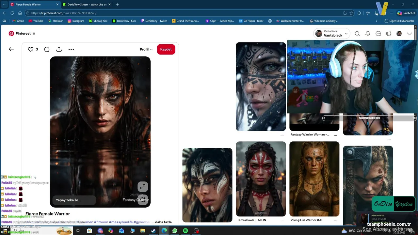Open the three-dot more options on pin
Screen dimensions: 418x235
[x=71, y=49]
